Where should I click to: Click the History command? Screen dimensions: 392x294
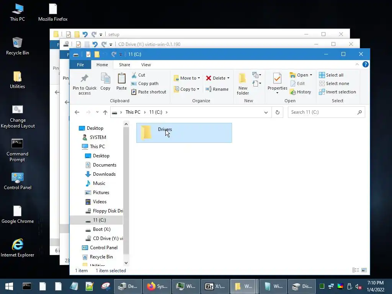tap(301, 92)
